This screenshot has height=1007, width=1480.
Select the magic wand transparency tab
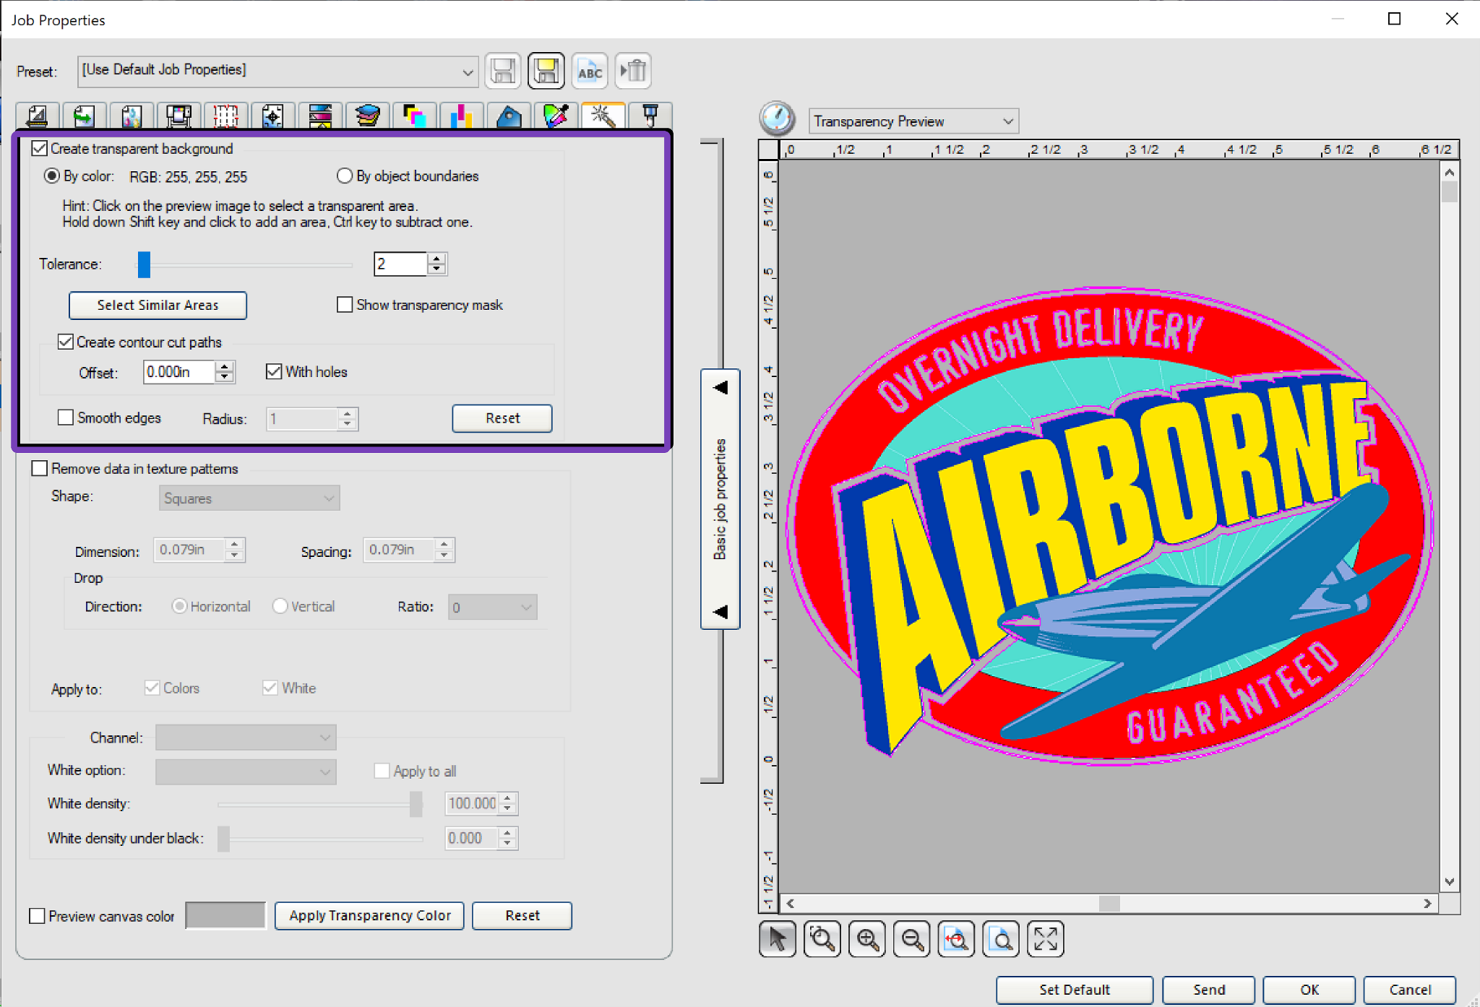603,116
